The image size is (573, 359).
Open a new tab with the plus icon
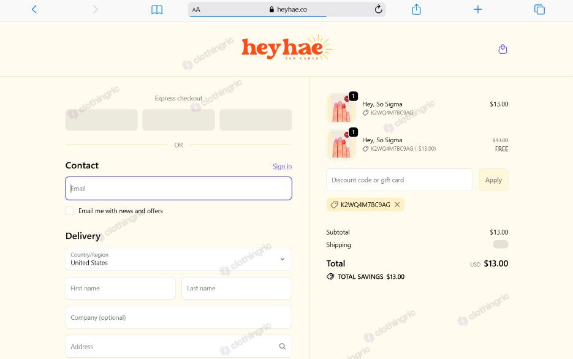(477, 9)
